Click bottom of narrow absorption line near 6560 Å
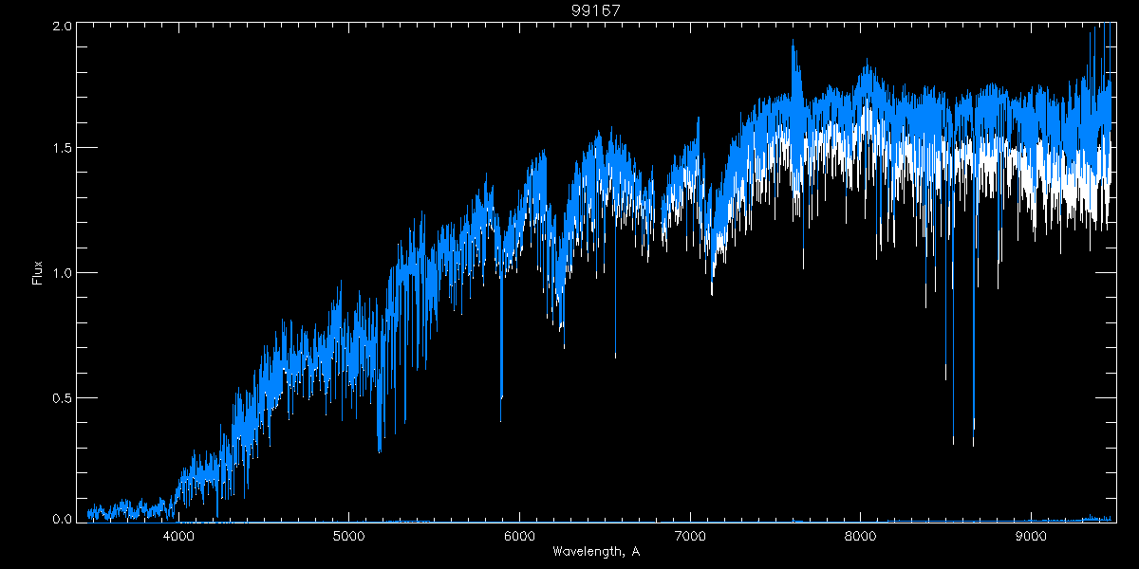Viewport: 1139px width, 569px height. click(x=615, y=357)
